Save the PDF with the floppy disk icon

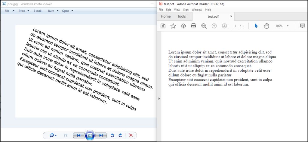[163, 26]
